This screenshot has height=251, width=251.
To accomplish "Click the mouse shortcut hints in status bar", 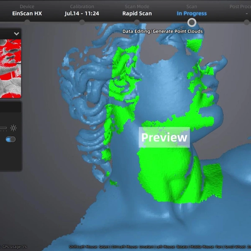I will pyautogui.click(x=160, y=247).
